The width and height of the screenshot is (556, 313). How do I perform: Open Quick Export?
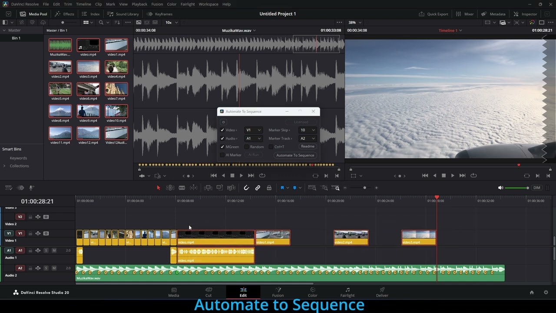tap(433, 14)
